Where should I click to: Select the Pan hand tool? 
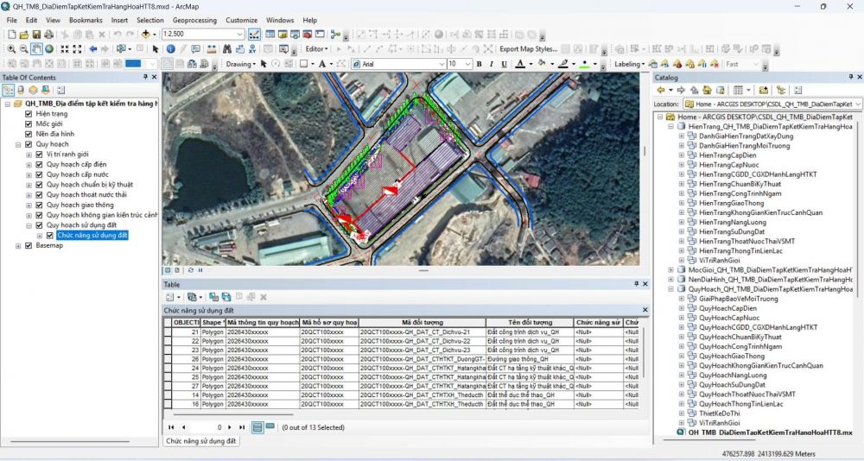pos(36,49)
